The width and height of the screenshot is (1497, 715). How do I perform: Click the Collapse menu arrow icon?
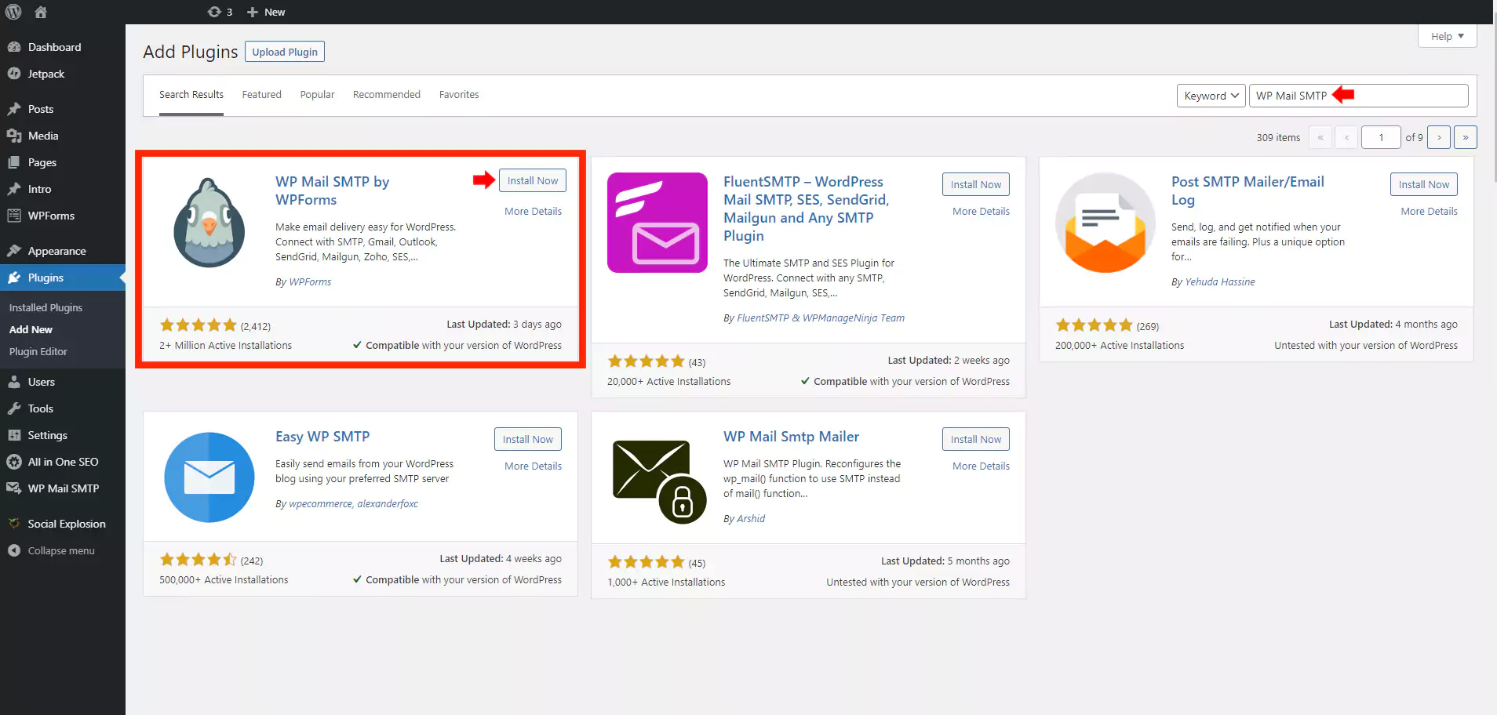pyautogui.click(x=14, y=550)
